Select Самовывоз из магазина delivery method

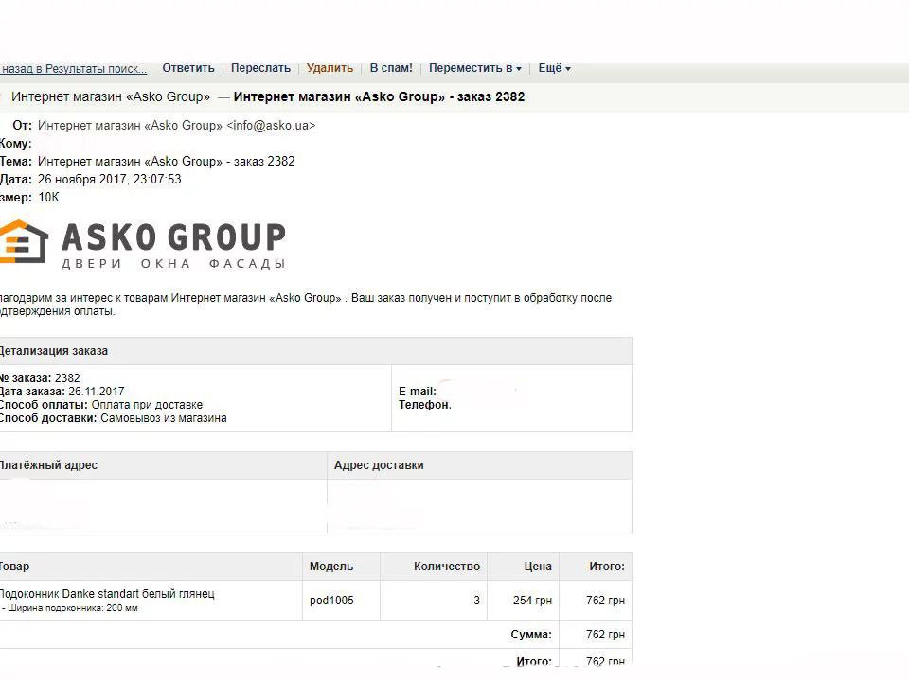pyautogui.click(x=164, y=418)
